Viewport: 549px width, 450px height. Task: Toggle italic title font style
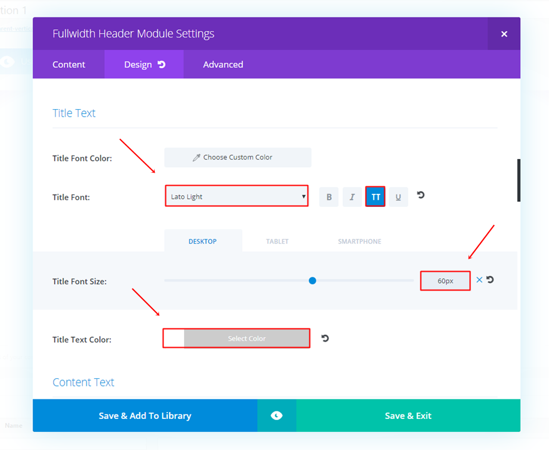tap(352, 197)
